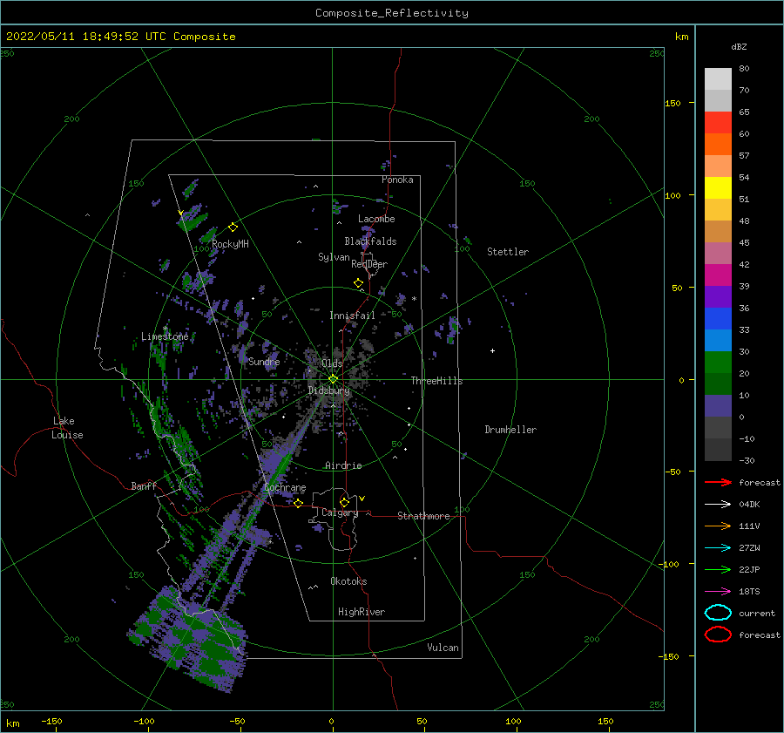Click the 04DK legend label
The image size is (784, 733).
coord(749,505)
